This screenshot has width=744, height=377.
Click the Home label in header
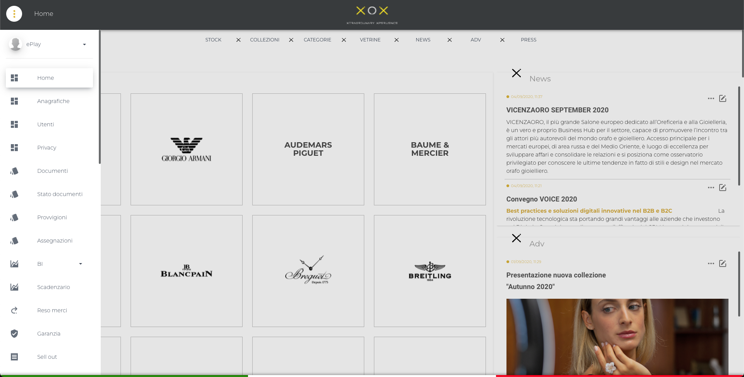[x=44, y=14]
